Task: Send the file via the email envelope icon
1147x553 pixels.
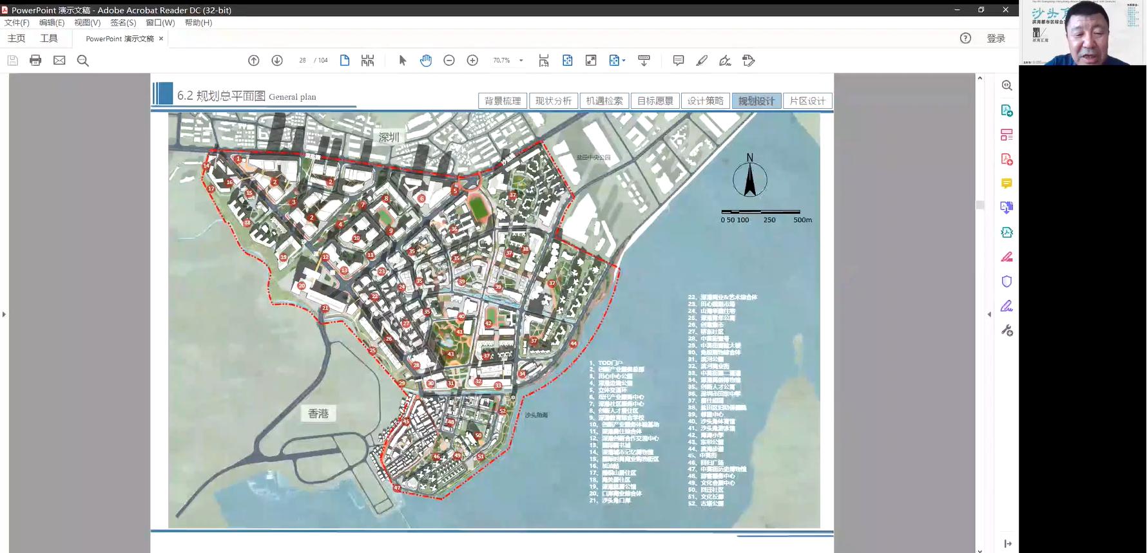Action: 59,61
